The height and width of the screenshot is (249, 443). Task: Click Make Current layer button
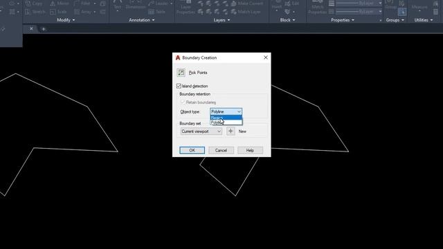click(x=247, y=3)
